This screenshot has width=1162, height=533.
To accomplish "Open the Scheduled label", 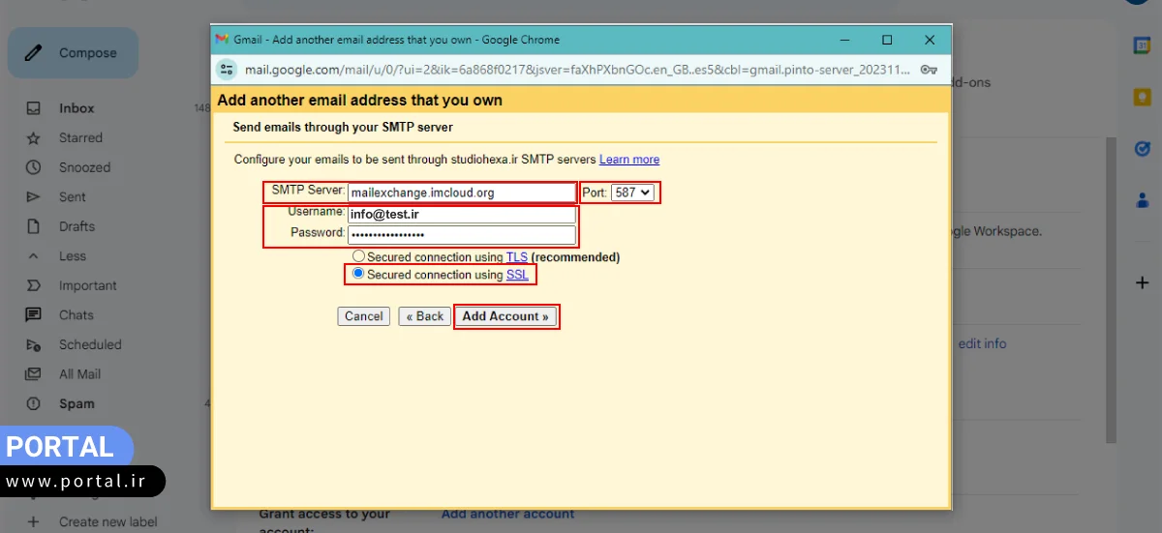I will (90, 344).
